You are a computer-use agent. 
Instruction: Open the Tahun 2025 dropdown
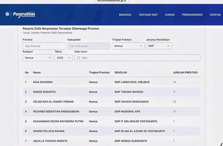63,58
